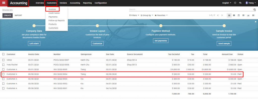Select checkbox for INV/2020/0004
The height and width of the screenshot is (99, 258).
click(x=3, y=74)
